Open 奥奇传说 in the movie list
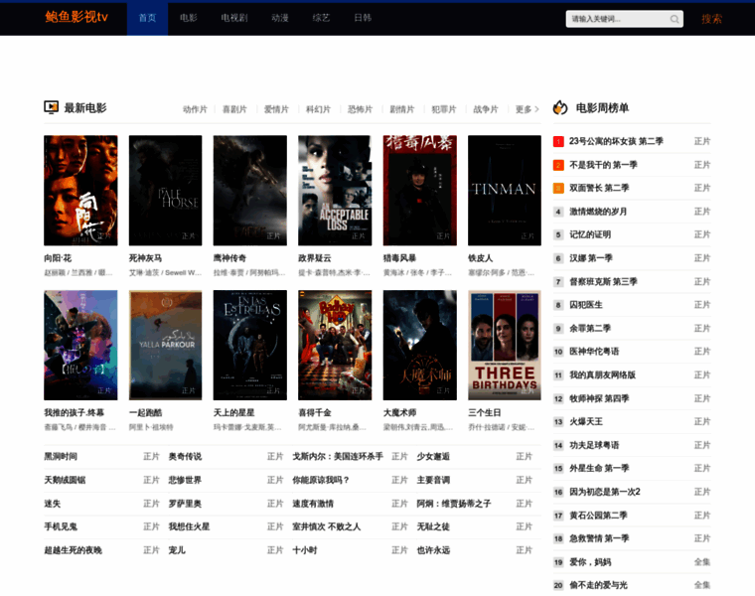This screenshot has height=596, width=755. 185,456
